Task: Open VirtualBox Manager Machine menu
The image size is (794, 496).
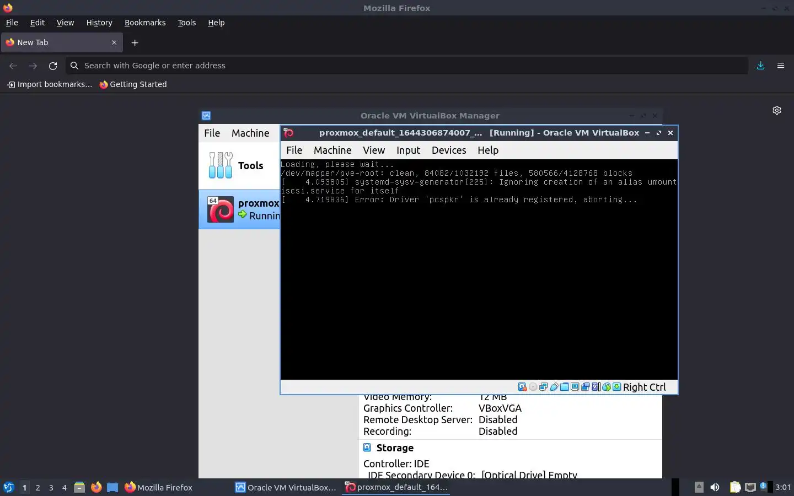Action: point(250,133)
